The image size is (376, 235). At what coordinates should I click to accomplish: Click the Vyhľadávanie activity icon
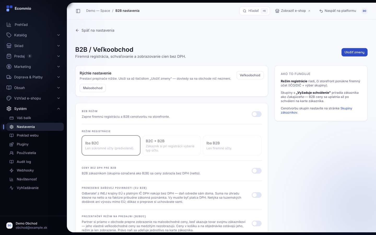11,188
